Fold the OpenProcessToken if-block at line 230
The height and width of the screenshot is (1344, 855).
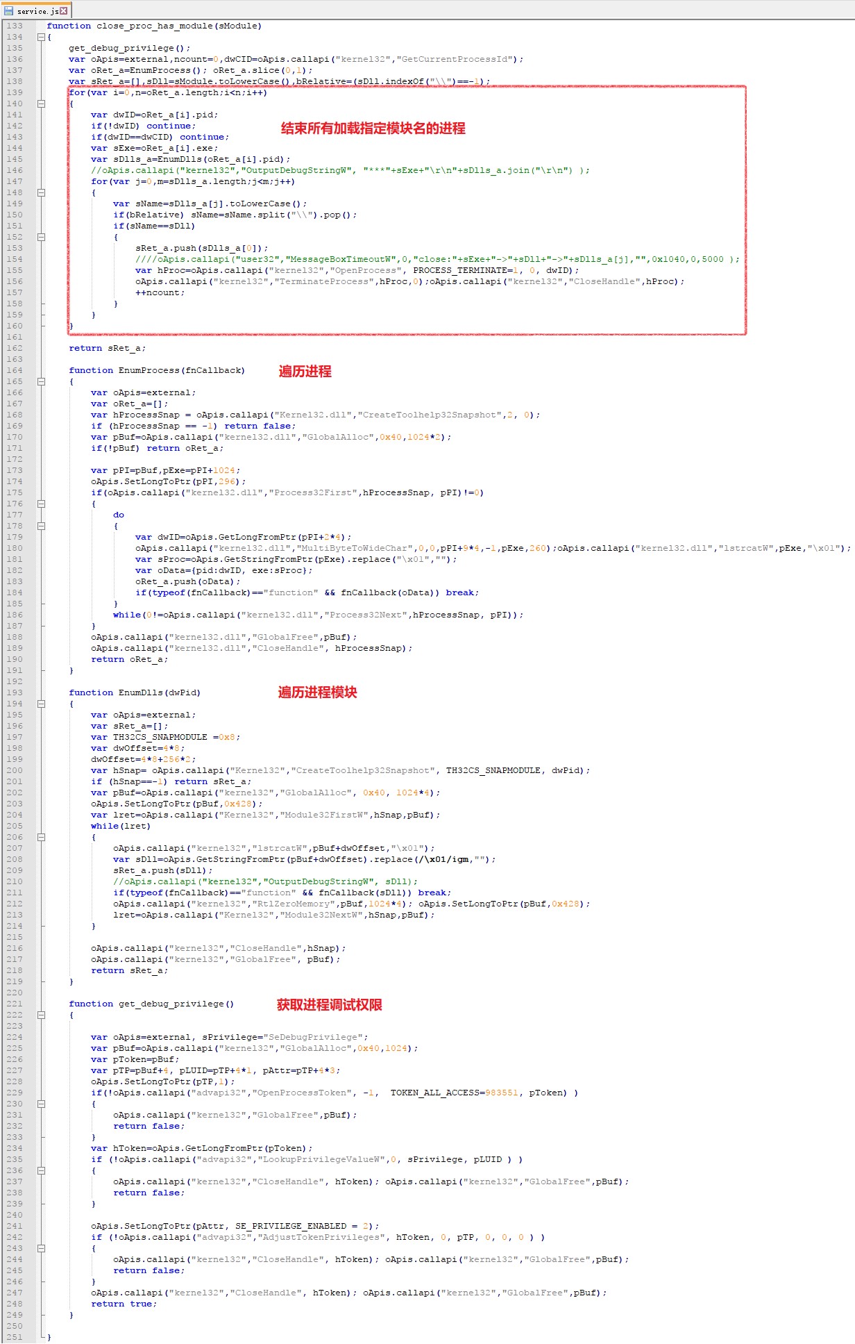tap(41, 1104)
